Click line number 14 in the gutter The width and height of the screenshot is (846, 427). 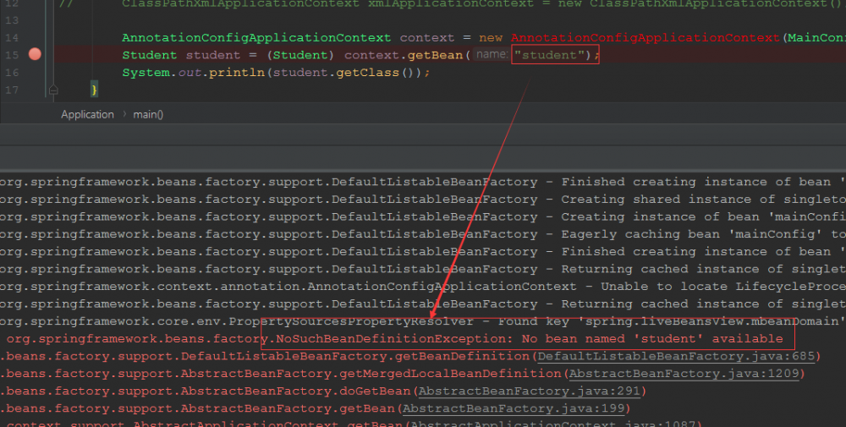[x=12, y=38]
